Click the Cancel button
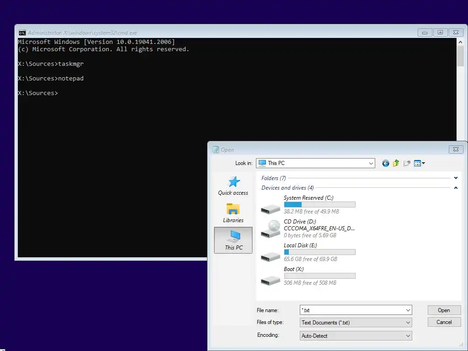468x351 pixels. pyautogui.click(x=444, y=322)
